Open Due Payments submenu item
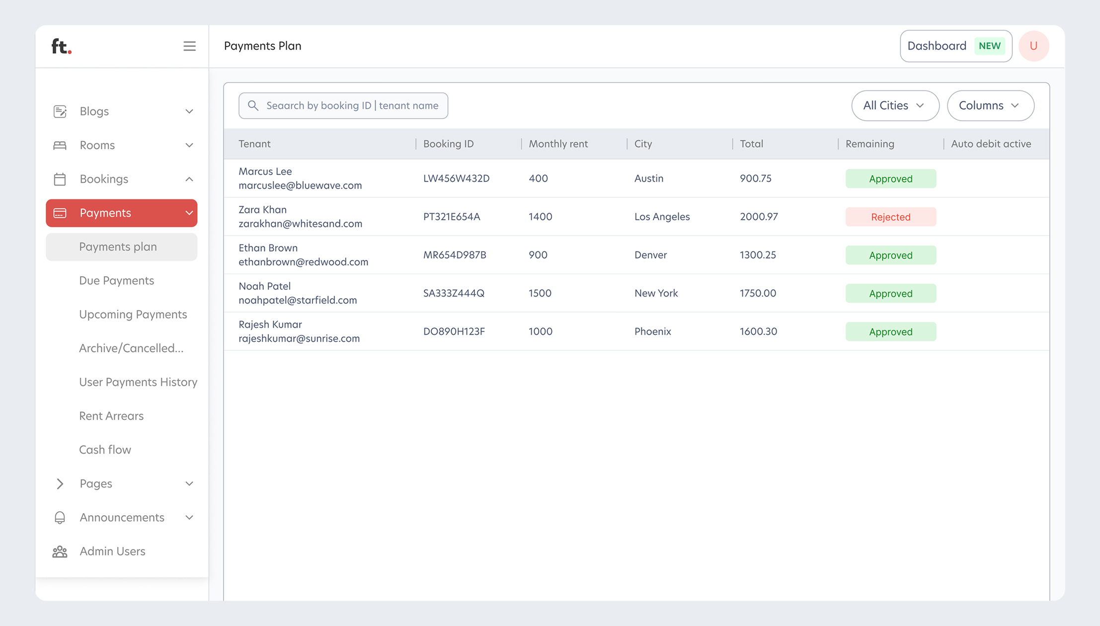Screen dimensions: 1100x626 tap(117, 281)
